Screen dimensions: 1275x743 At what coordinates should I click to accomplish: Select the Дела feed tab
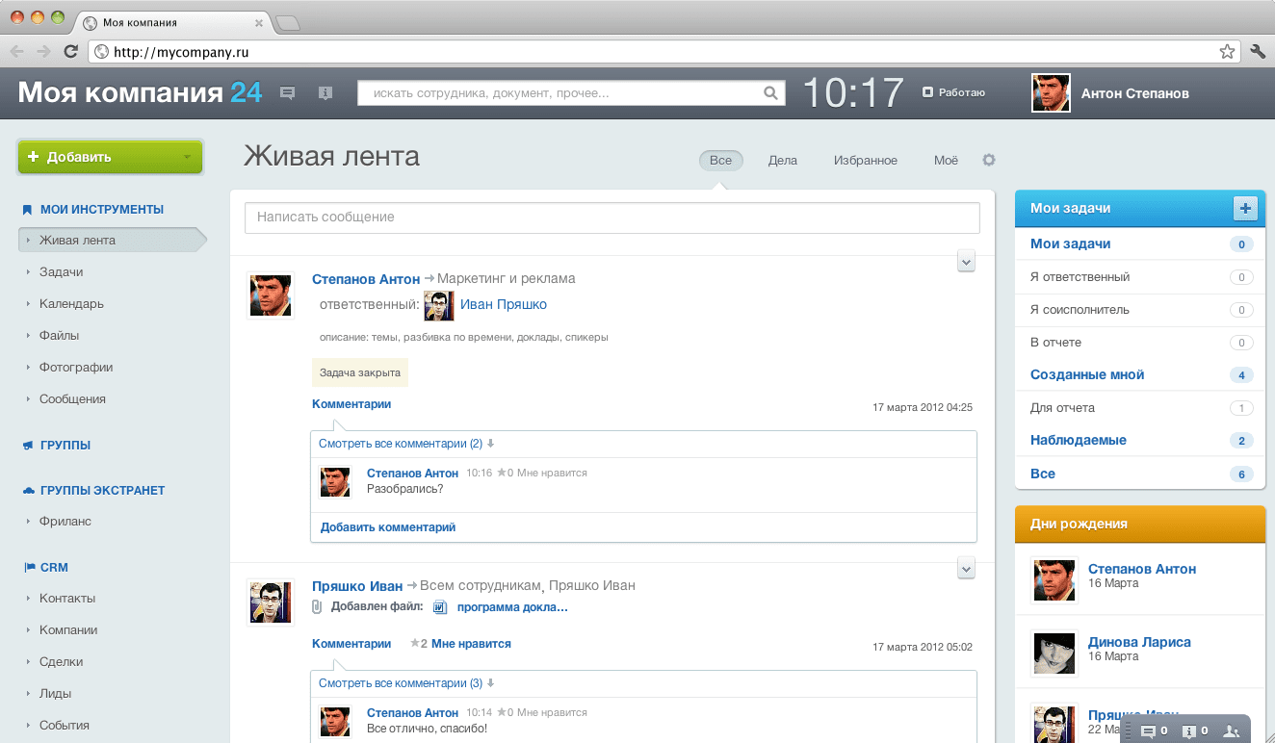[x=782, y=161]
